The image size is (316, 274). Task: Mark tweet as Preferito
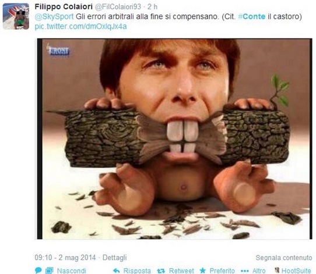[222, 271]
